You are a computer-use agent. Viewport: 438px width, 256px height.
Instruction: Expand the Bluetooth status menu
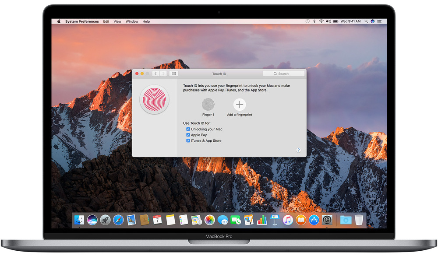[x=314, y=21]
